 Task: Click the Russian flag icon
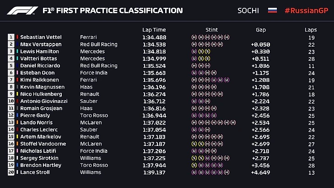[x=272, y=11]
